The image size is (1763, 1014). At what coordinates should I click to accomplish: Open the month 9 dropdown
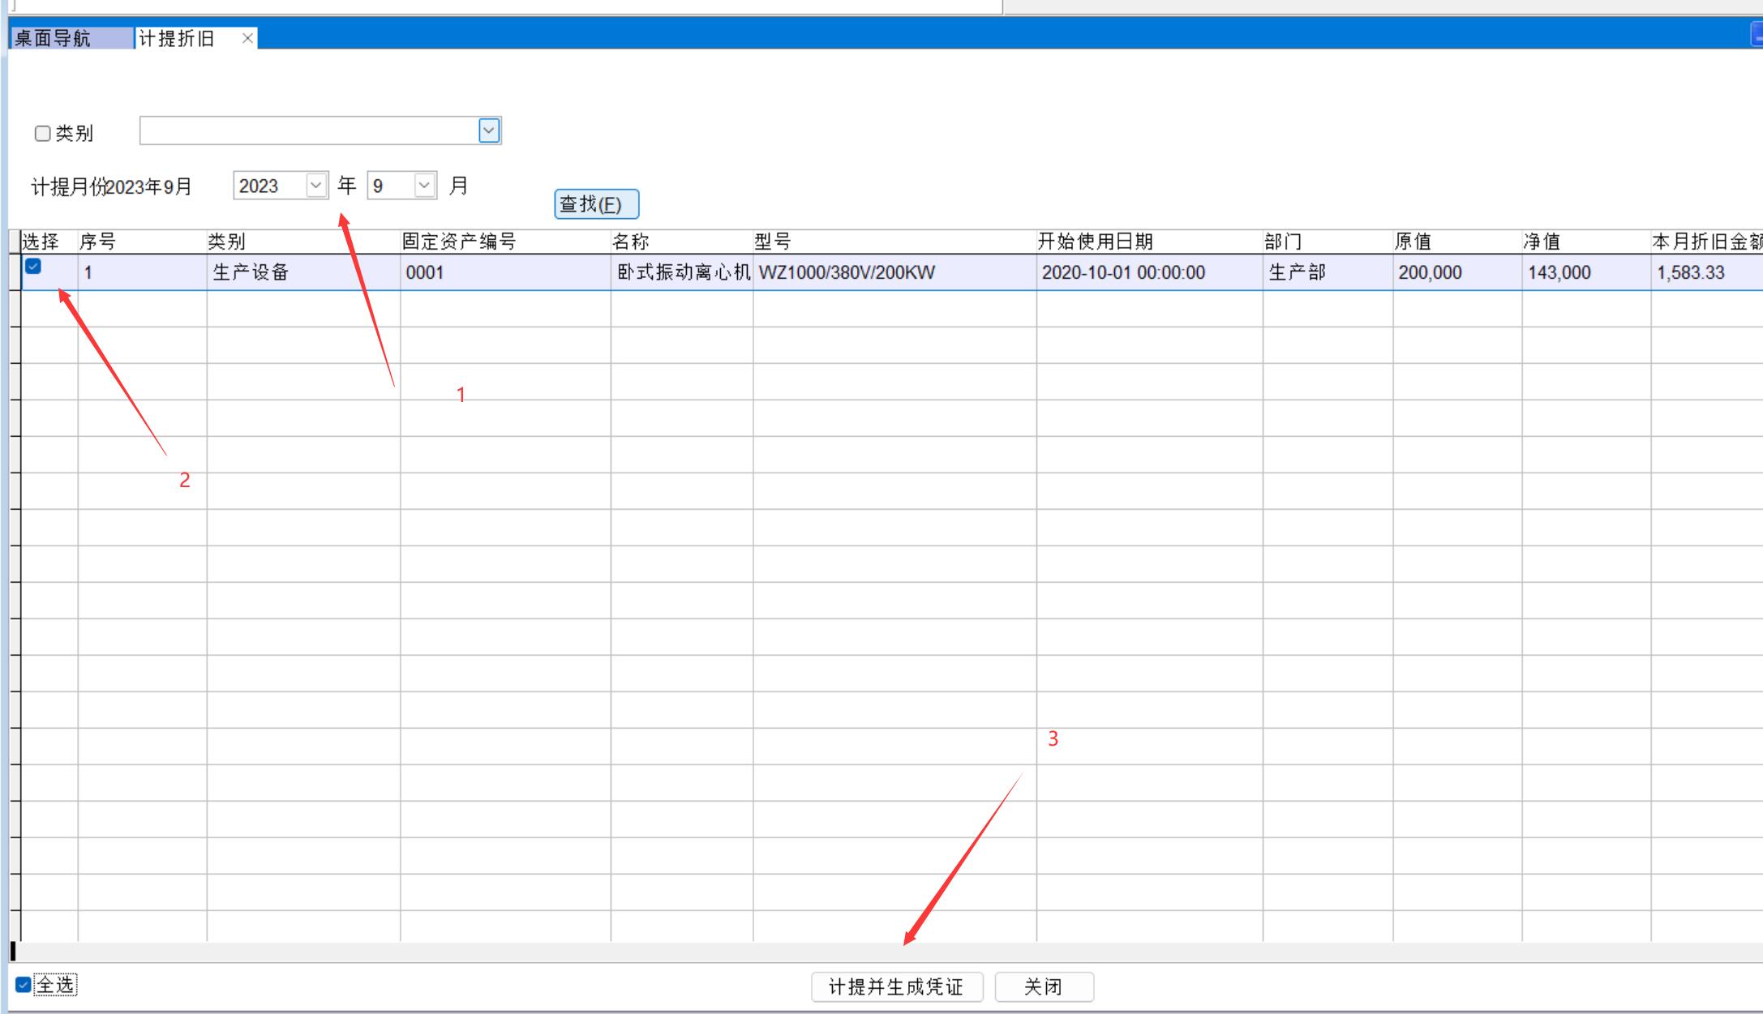click(x=424, y=186)
